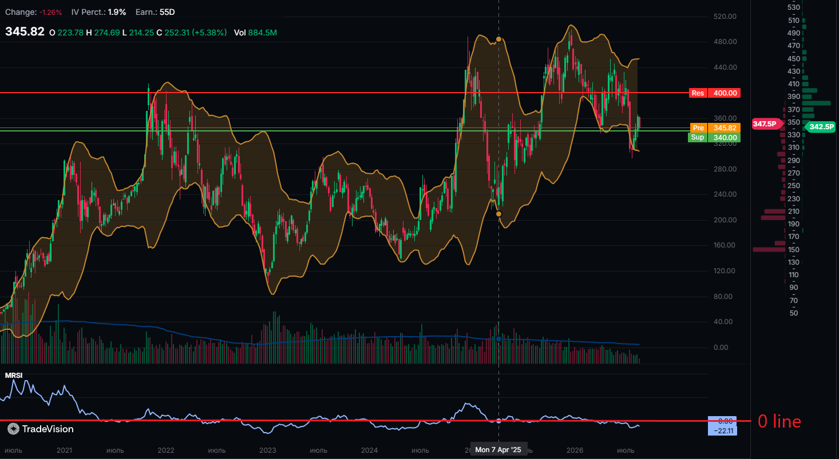The height and width of the screenshot is (459, 839).
Task: Click the 2023 year label on time axis
Action: (x=268, y=450)
